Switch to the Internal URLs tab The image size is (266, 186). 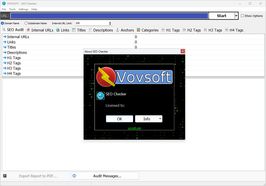tap(40, 30)
